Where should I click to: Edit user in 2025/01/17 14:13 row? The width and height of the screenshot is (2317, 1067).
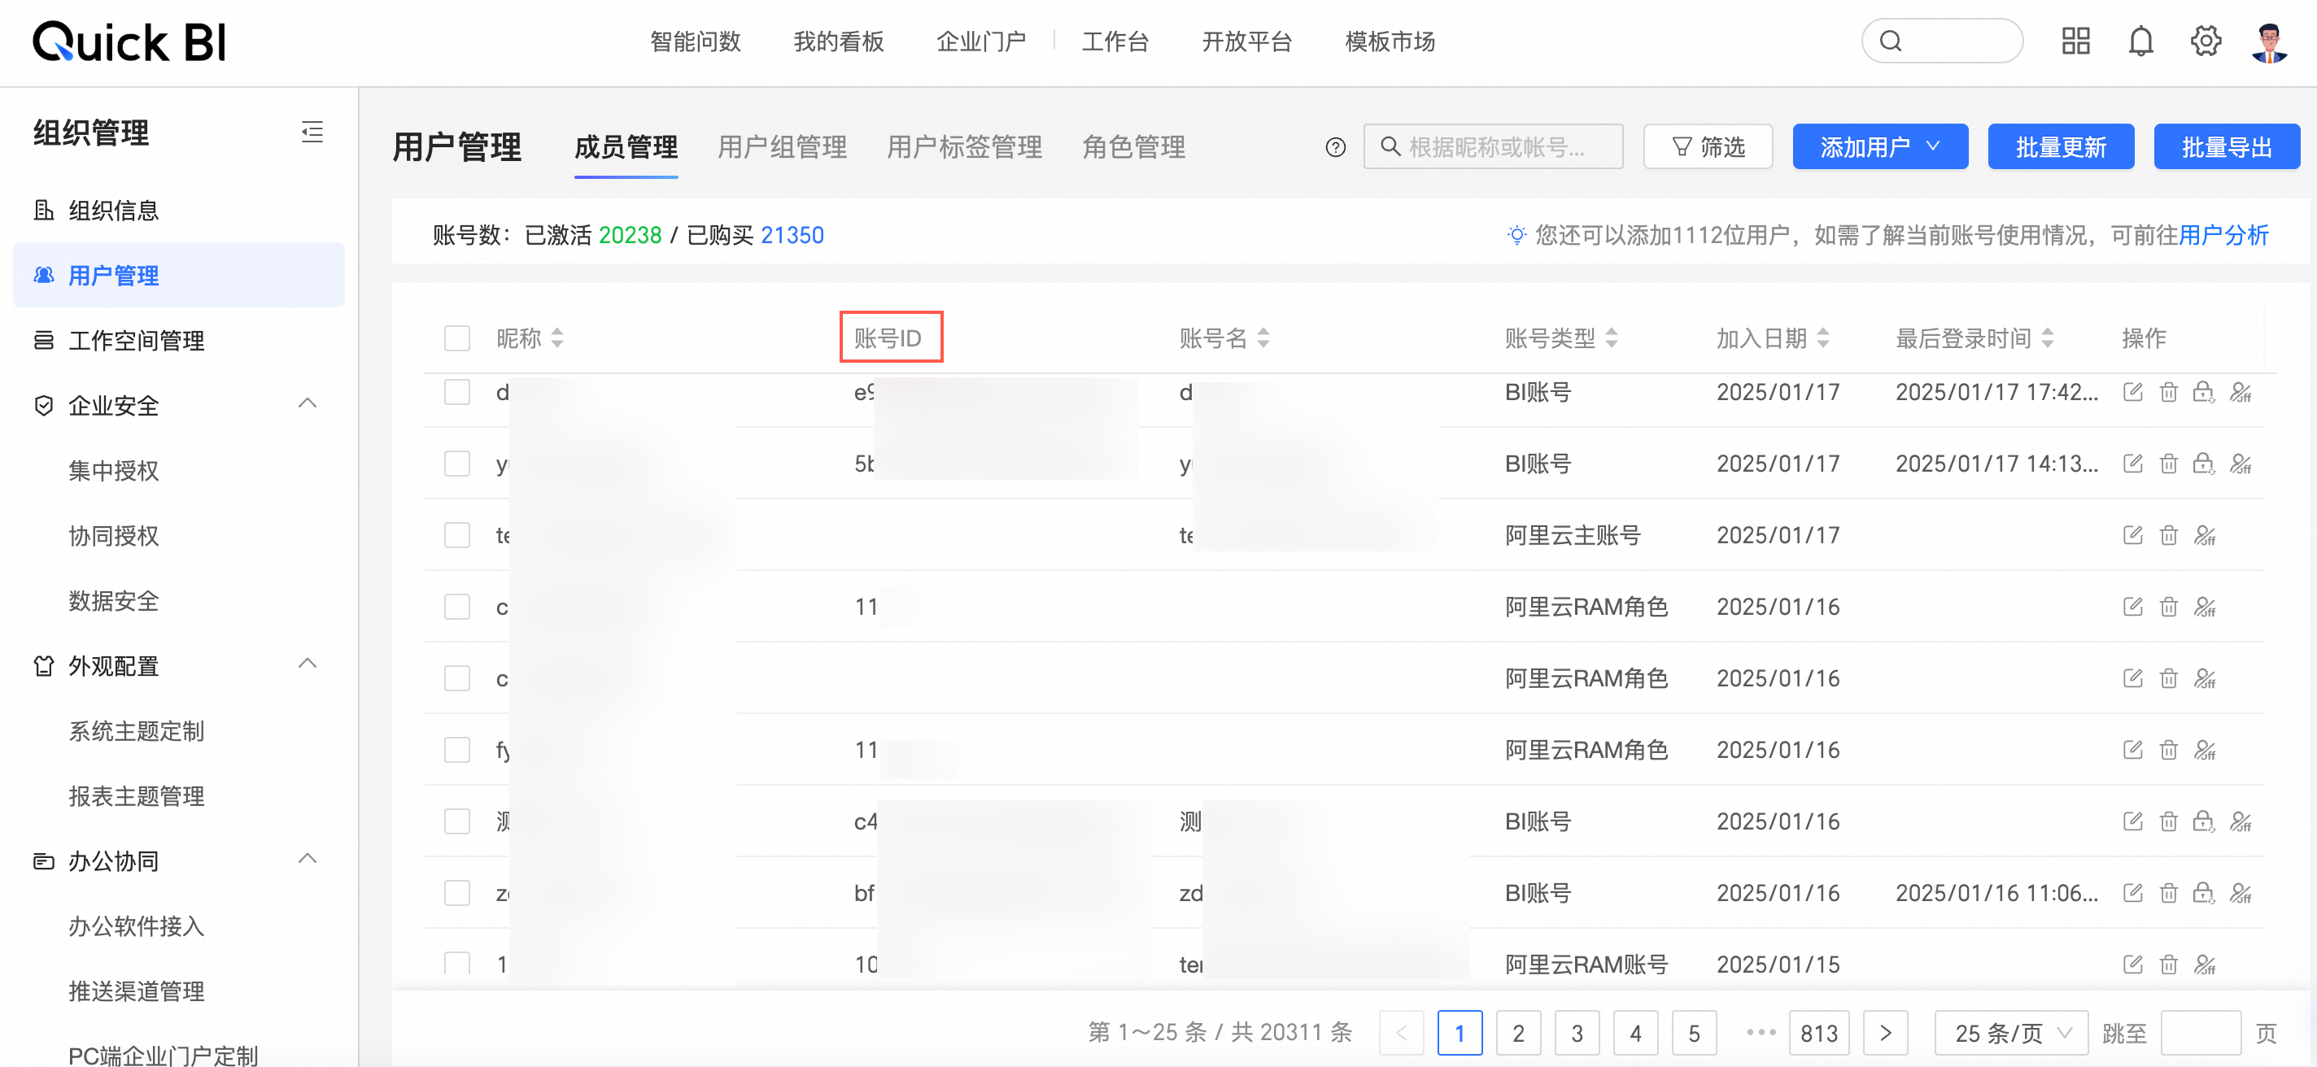(2132, 464)
